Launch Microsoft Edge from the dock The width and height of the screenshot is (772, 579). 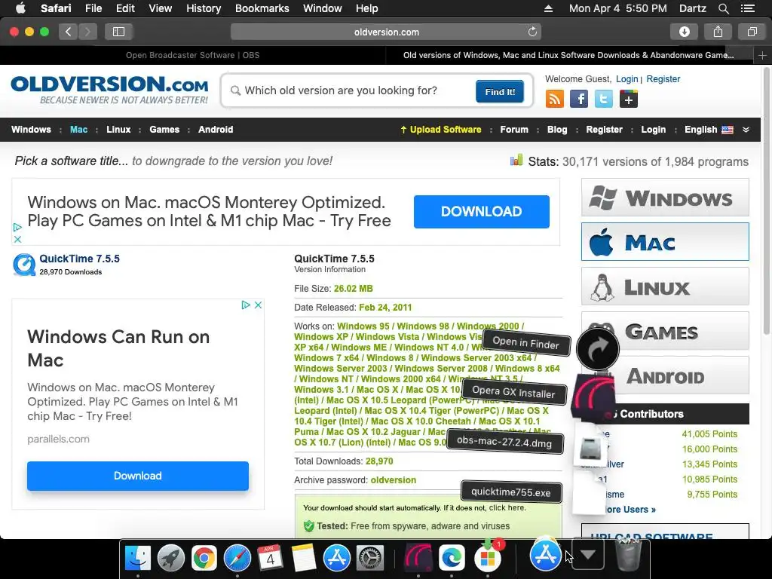pos(452,557)
